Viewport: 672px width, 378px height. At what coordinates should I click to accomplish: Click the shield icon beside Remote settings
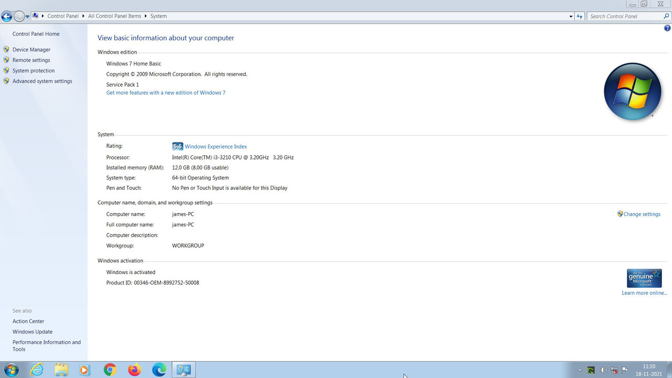coord(6,60)
